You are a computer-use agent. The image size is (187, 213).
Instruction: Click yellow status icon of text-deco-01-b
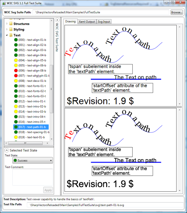16,81
